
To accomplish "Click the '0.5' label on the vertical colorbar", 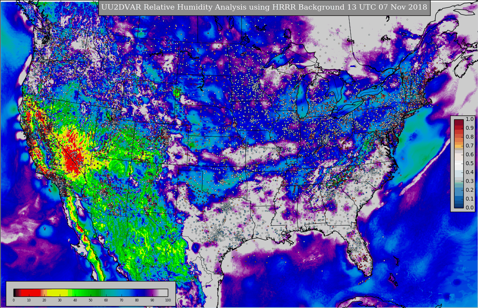I will (x=470, y=163).
